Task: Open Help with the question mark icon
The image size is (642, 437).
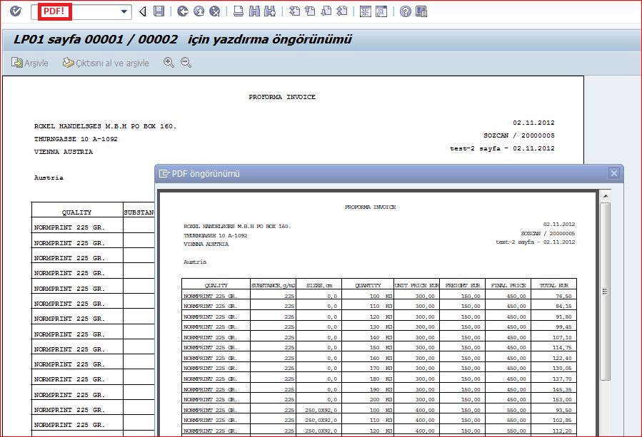Action: coord(406,11)
